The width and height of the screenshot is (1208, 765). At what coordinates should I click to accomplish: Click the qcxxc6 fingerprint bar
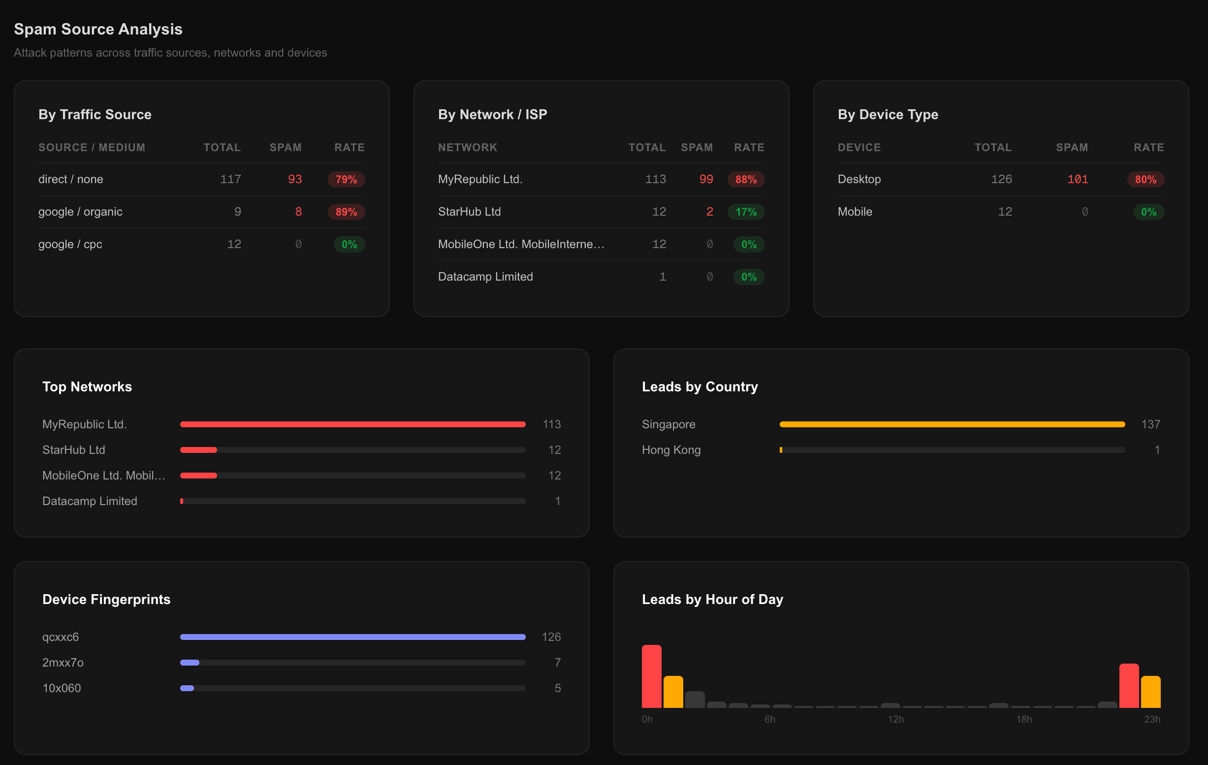pos(352,637)
